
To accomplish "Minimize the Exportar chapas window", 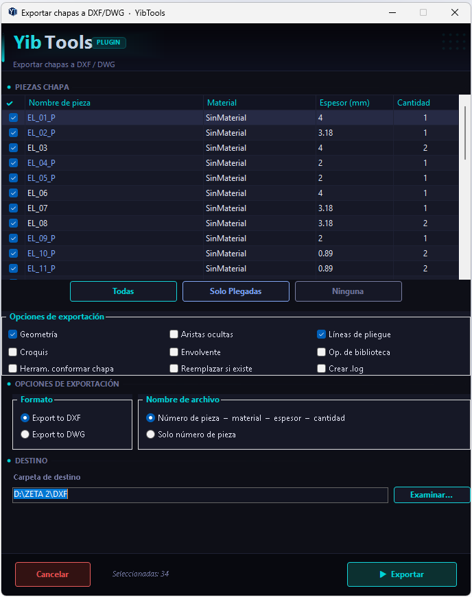I will pos(392,12).
